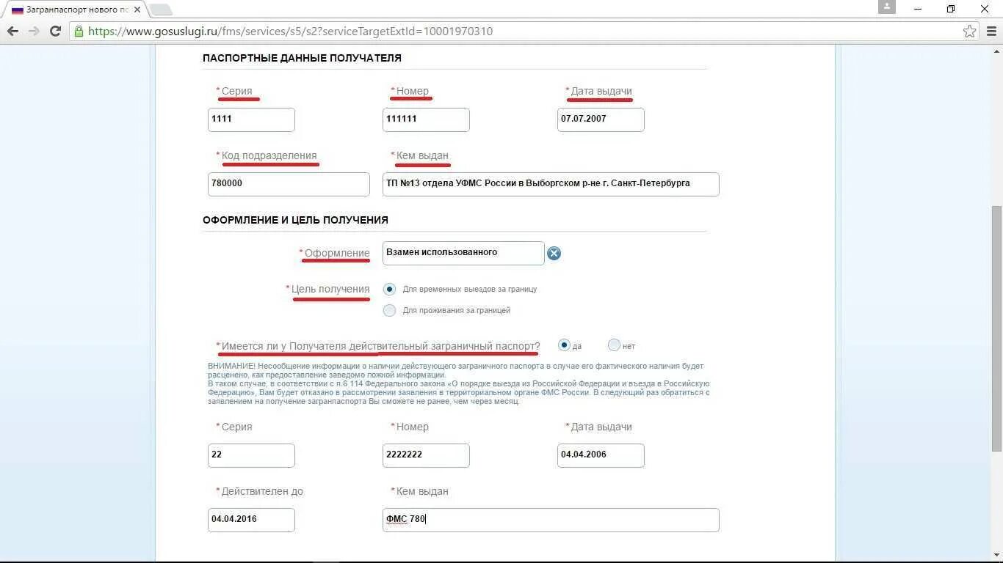
Task: Bookmark page with the star icon
Action: point(970,31)
